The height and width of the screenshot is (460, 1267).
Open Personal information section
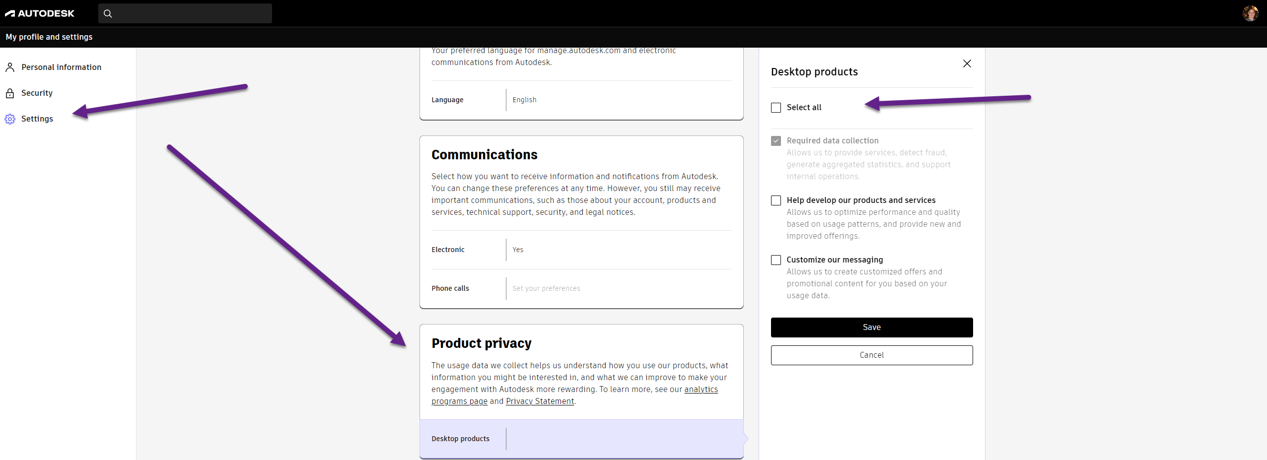click(x=61, y=67)
